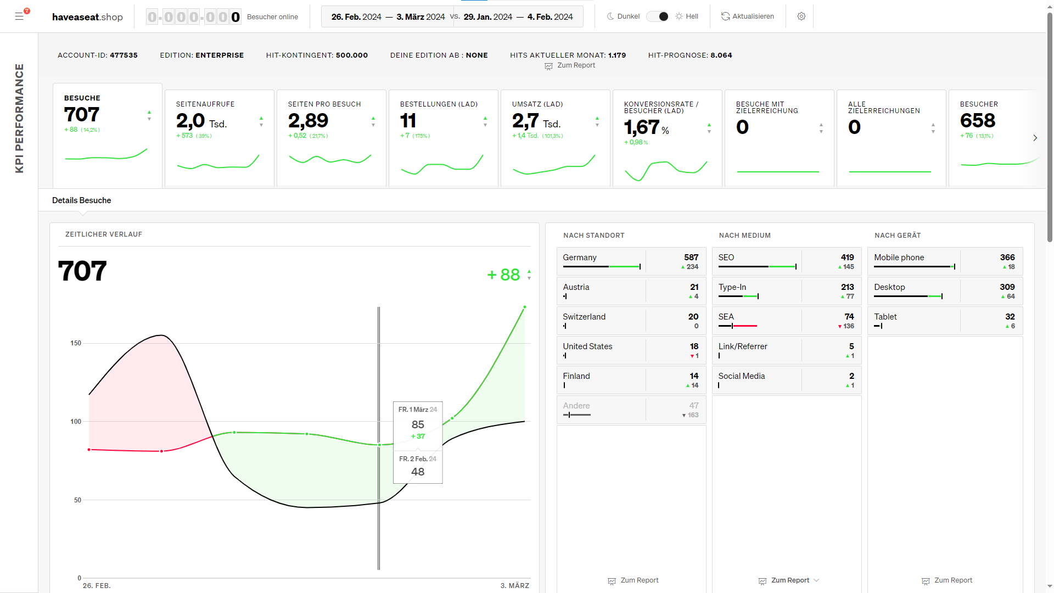Select the Seitenaufrufe KPI card
Screen dimensions: 1054x593
tap(220, 138)
